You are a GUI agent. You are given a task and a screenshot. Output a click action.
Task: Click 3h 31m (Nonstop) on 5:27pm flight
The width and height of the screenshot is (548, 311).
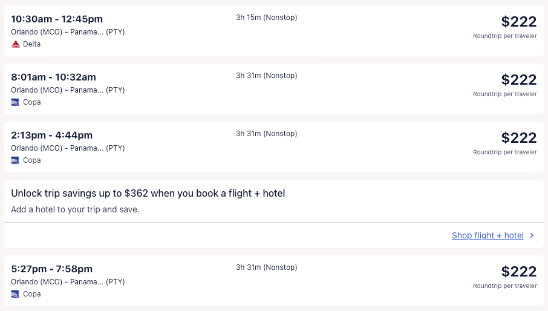[x=266, y=267]
